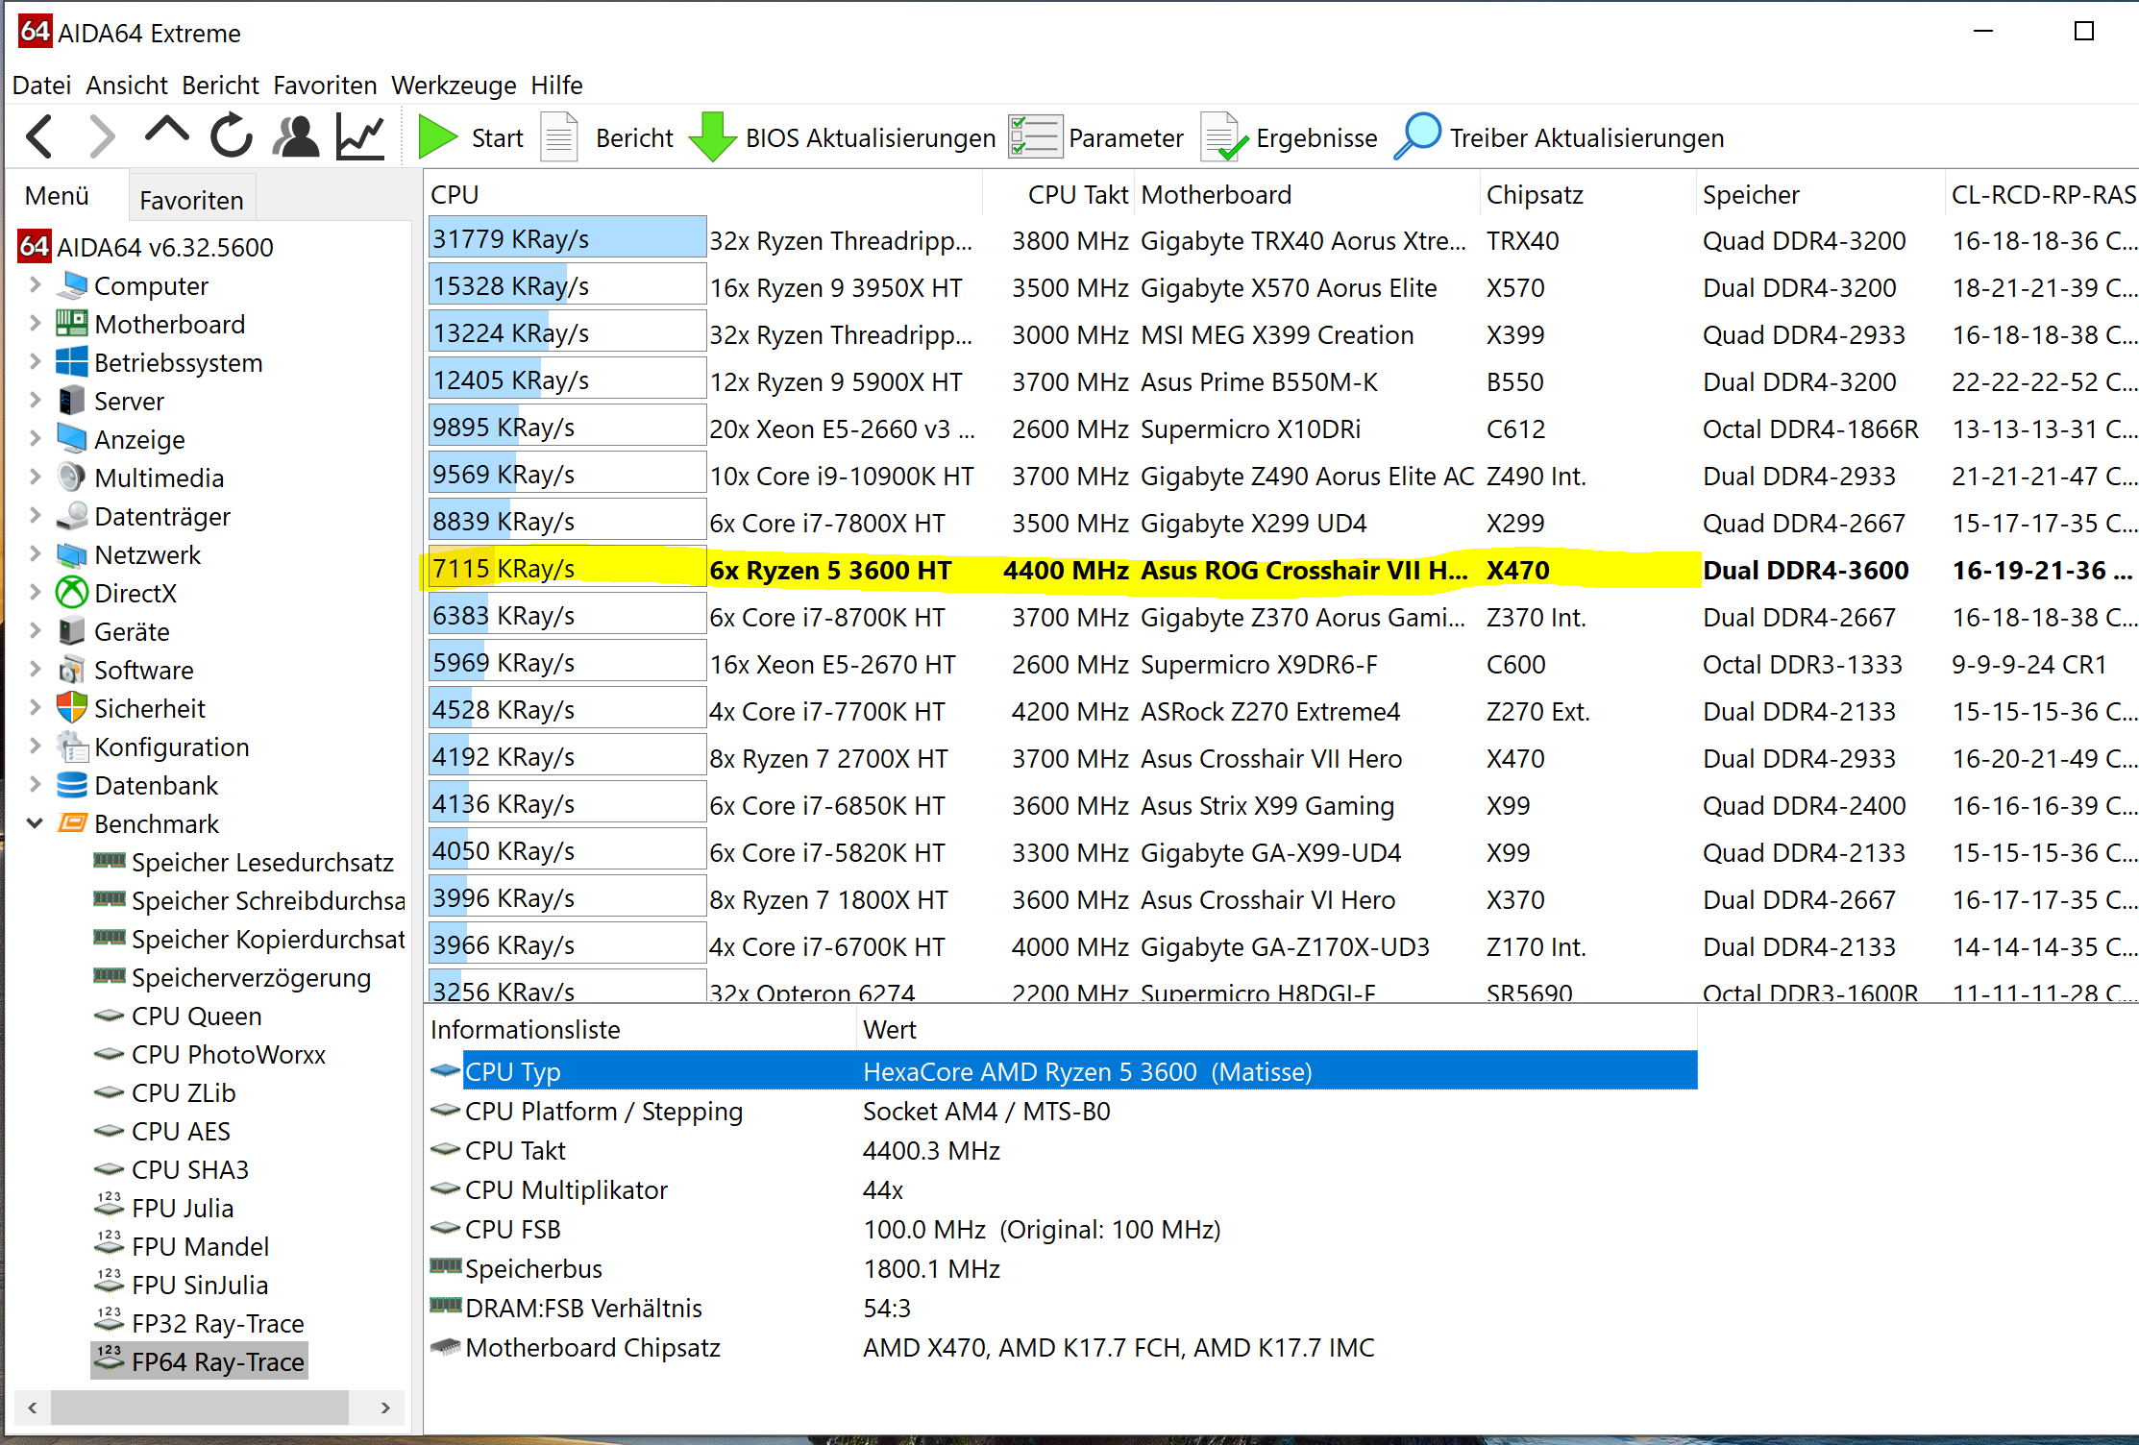Click the up-level arrow icon
Viewport: 2139px width, 1445px height.
(x=166, y=132)
